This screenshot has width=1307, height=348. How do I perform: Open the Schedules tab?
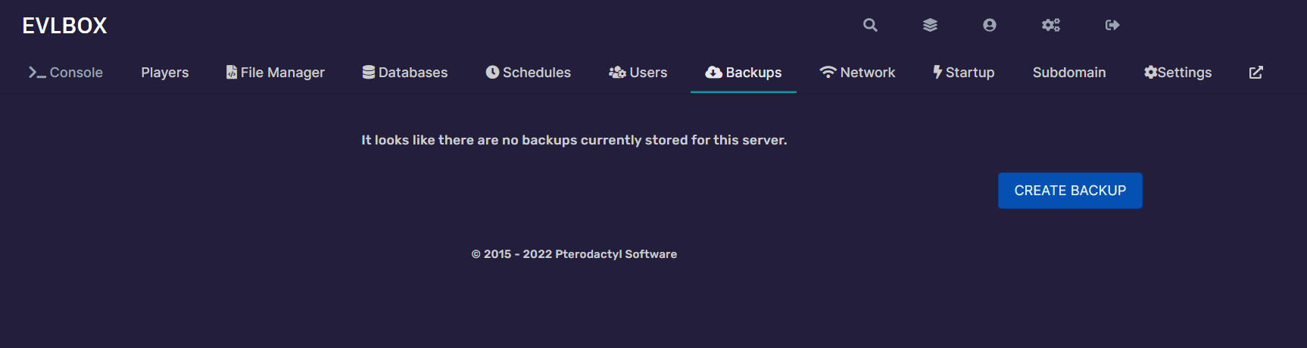tap(529, 73)
